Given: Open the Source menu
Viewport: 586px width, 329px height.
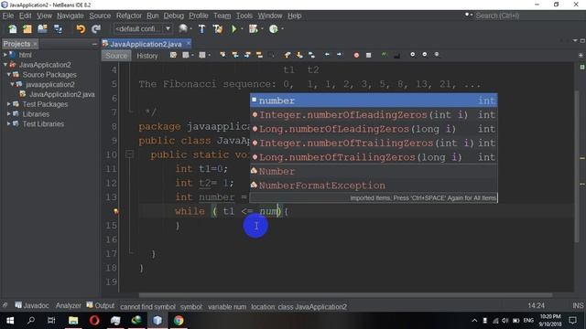Looking at the screenshot, I should (x=100, y=16).
